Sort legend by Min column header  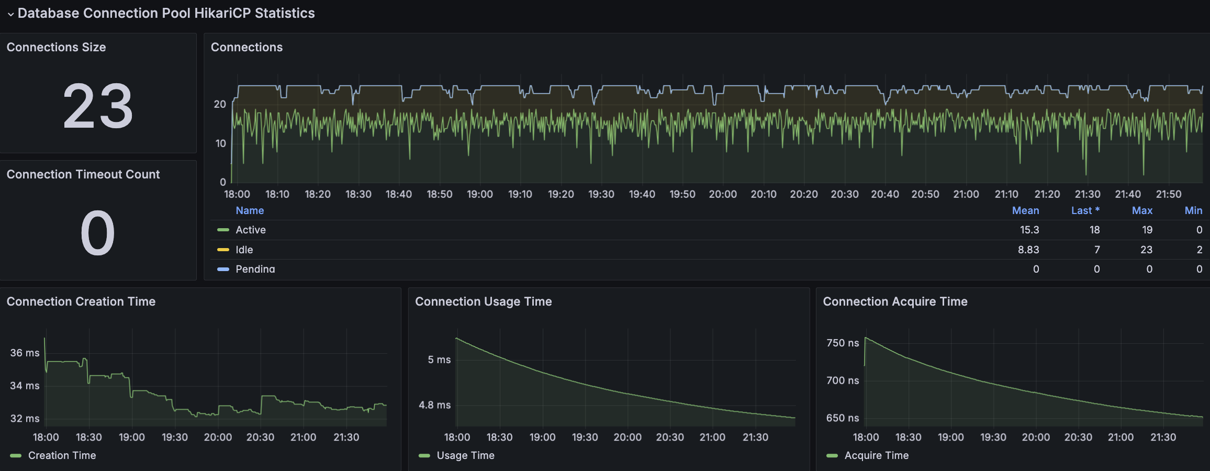click(x=1193, y=210)
